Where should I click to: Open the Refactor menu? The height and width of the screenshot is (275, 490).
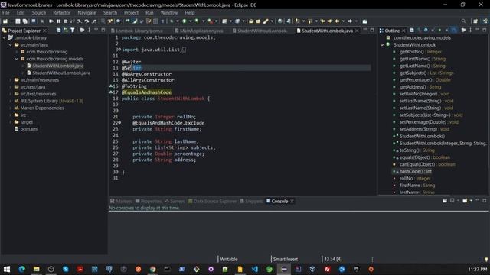click(61, 13)
